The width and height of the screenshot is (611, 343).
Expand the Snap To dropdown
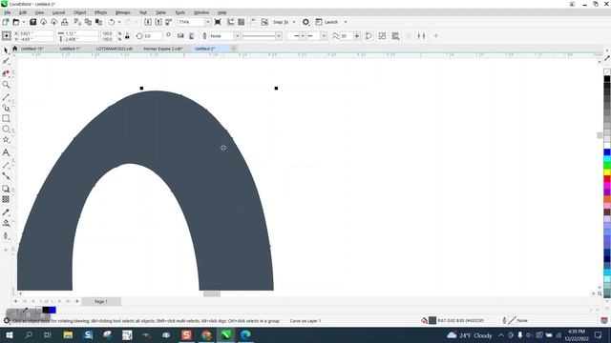294,22
